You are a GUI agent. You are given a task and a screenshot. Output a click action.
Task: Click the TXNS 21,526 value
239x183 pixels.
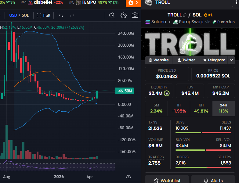point(155,128)
